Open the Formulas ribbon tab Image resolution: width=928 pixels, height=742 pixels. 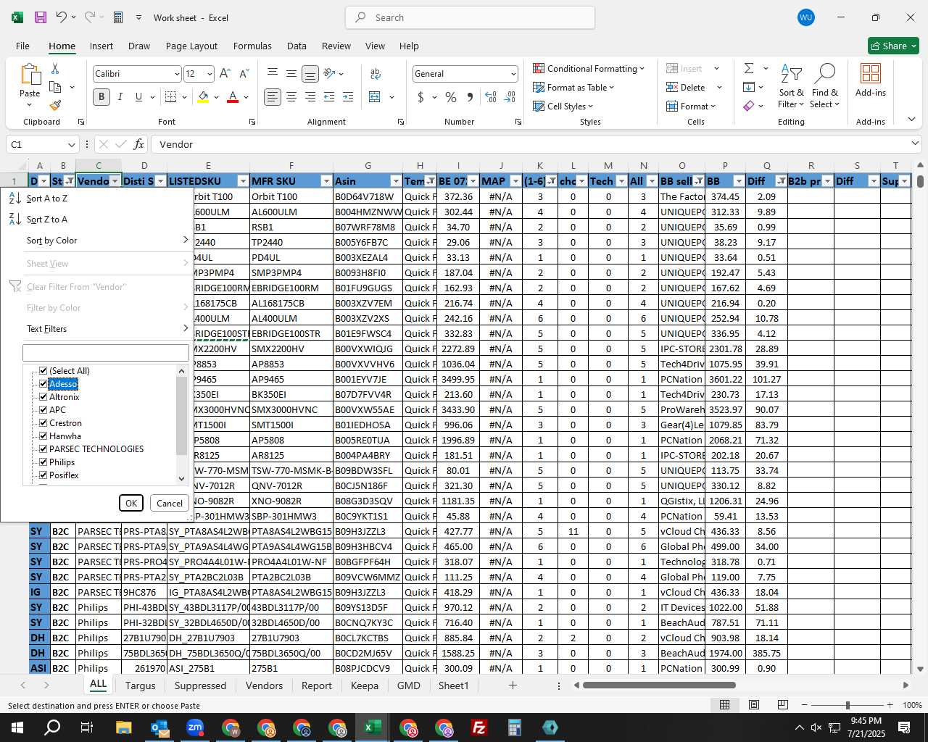[x=252, y=46]
